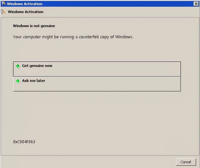Click the green arrow next to Get genuine now
This screenshot has width=200, height=168.
coord(18,66)
